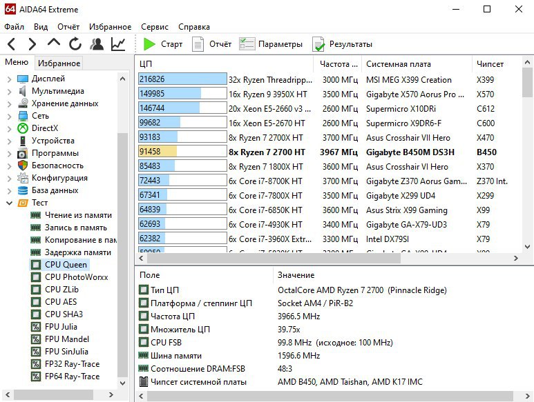Open the Файл menu
The height and width of the screenshot is (402, 534).
tap(15, 27)
